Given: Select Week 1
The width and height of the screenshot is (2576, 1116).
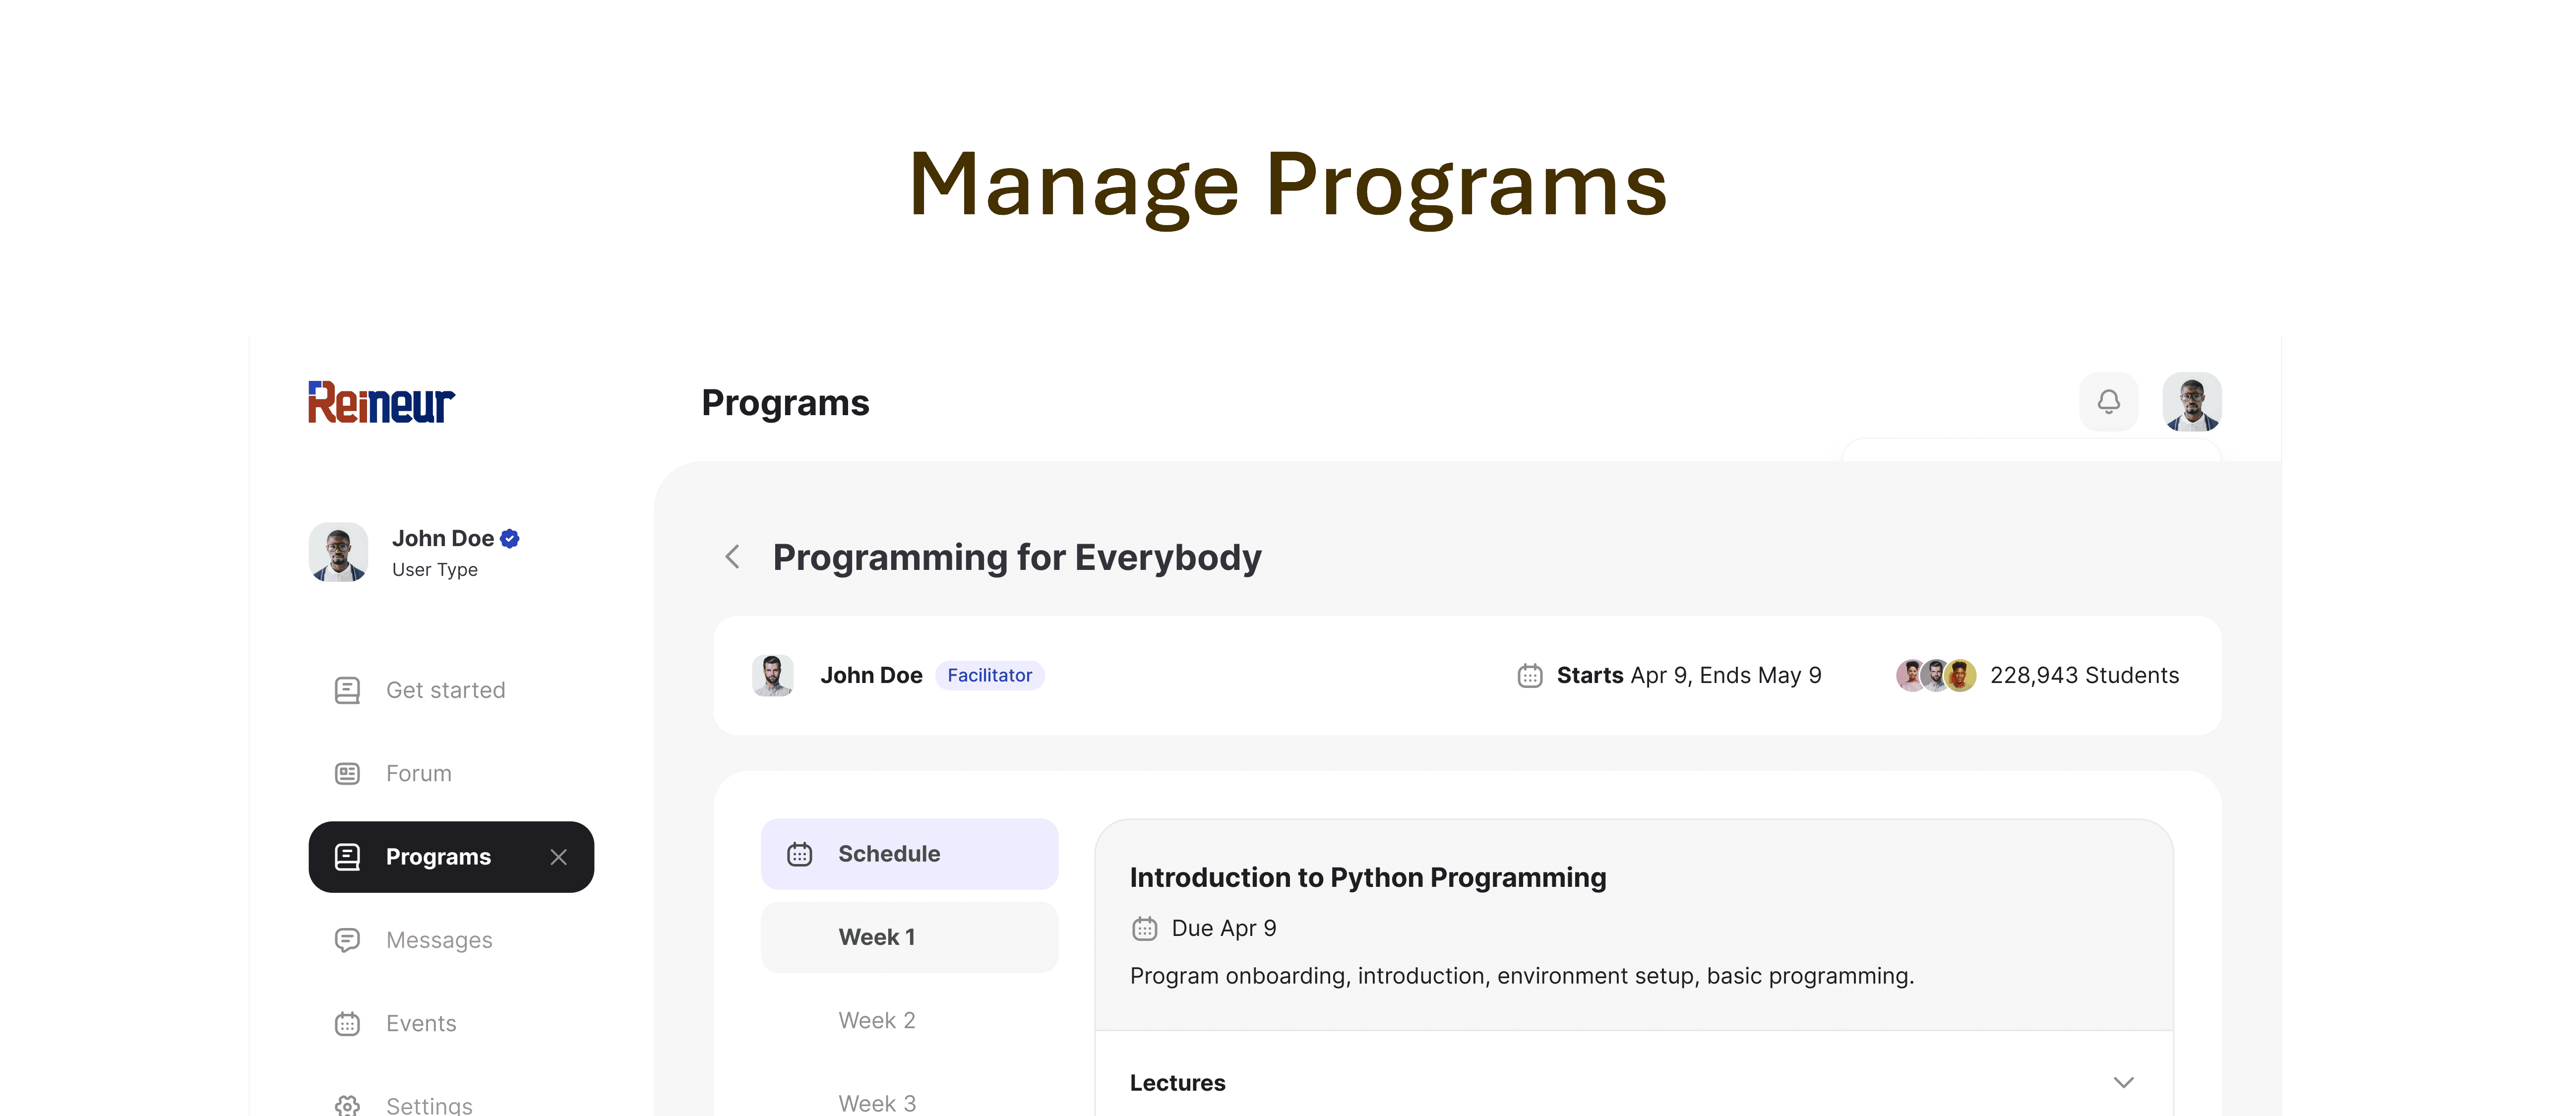Looking at the screenshot, I should (x=909, y=937).
